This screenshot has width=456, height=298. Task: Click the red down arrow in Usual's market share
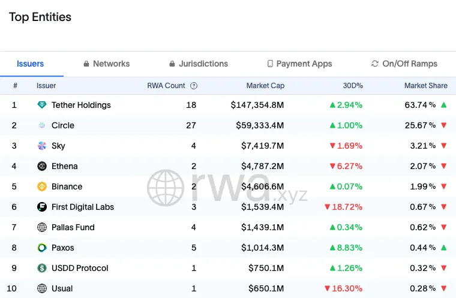click(x=444, y=288)
